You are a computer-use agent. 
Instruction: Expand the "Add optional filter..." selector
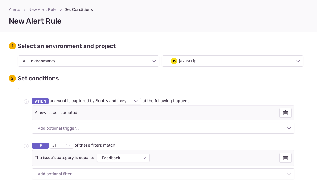point(163,174)
